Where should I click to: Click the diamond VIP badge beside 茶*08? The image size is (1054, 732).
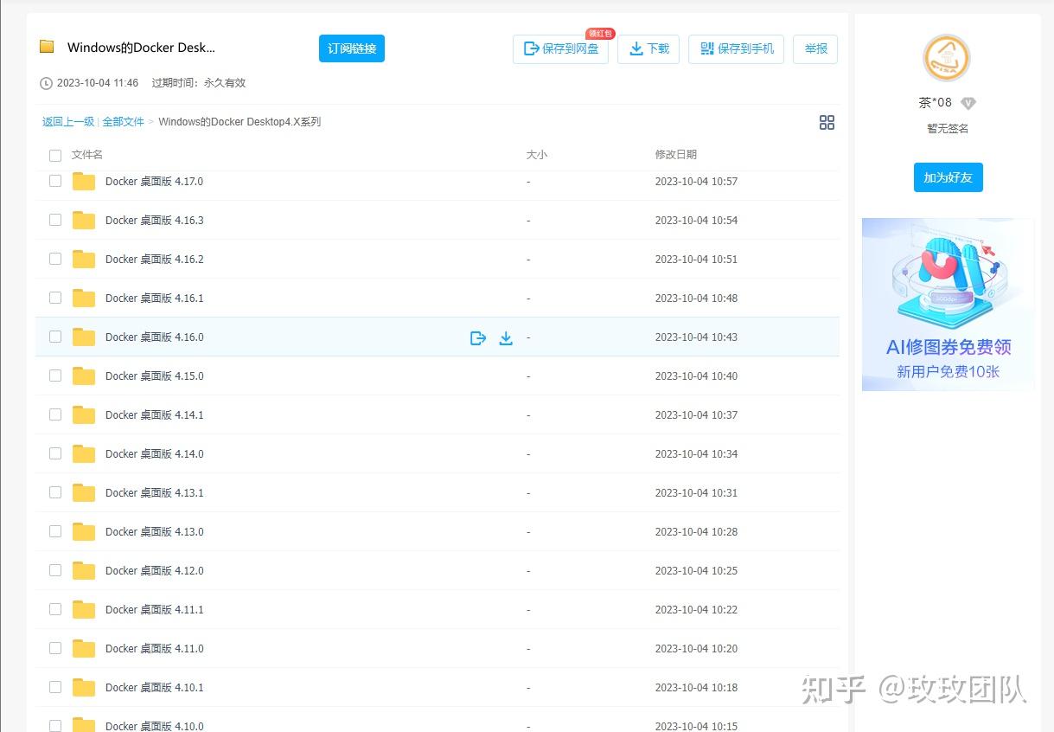[968, 103]
